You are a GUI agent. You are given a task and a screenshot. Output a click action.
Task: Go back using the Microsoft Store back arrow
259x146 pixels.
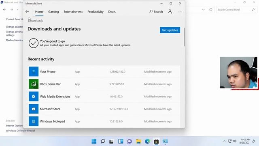click(x=27, y=12)
